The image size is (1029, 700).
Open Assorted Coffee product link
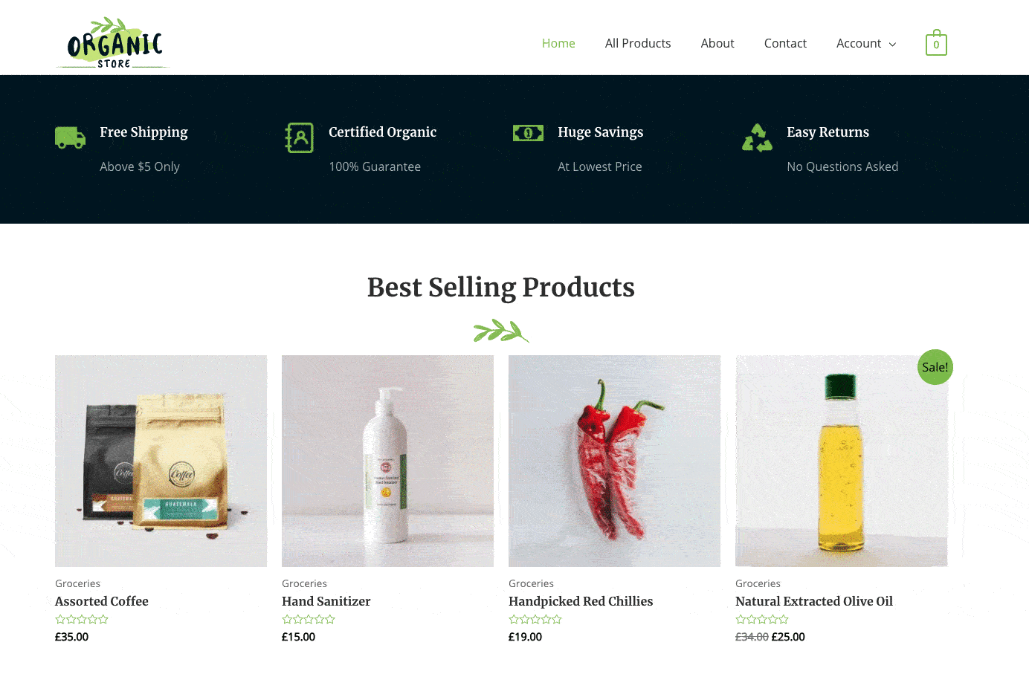pyautogui.click(x=102, y=601)
